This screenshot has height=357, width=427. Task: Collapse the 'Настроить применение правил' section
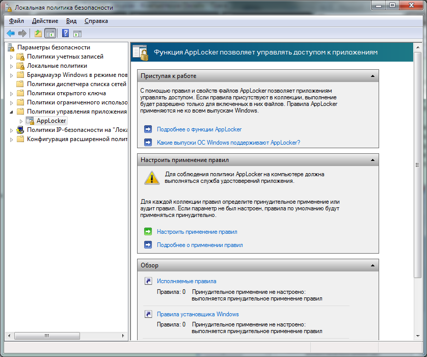(x=372, y=160)
